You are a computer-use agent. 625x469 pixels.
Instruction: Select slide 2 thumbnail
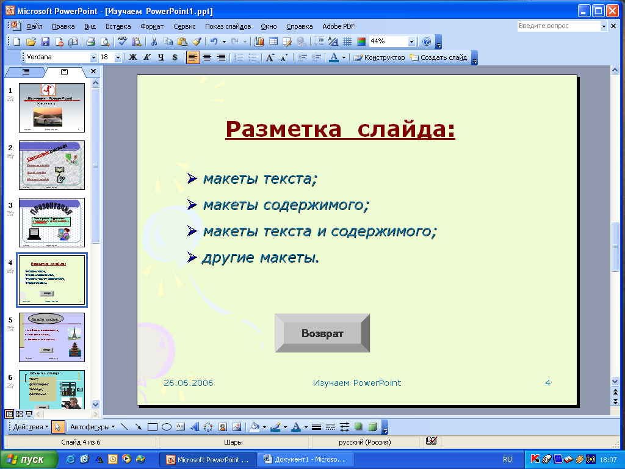click(52, 165)
